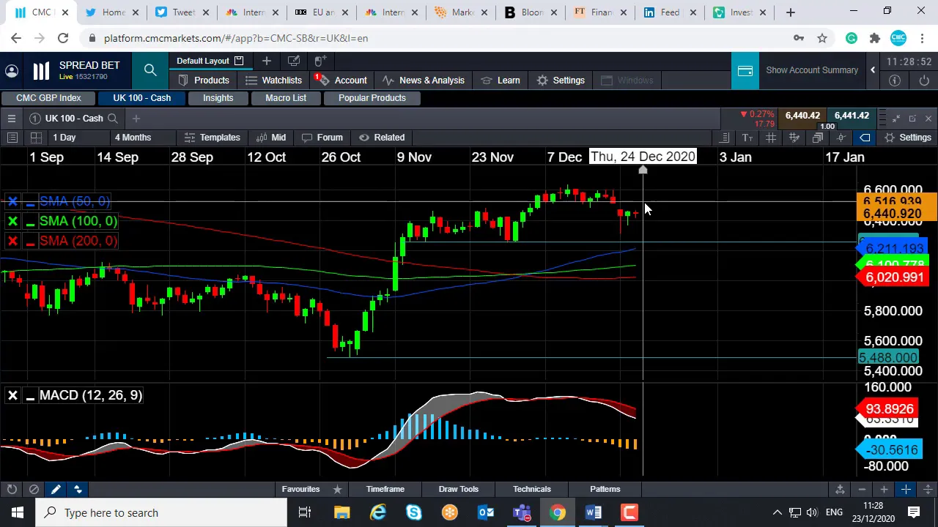Select the Insights tab
Image resolution: width=938 pixels, height=527 pixels.
point(218,98)
